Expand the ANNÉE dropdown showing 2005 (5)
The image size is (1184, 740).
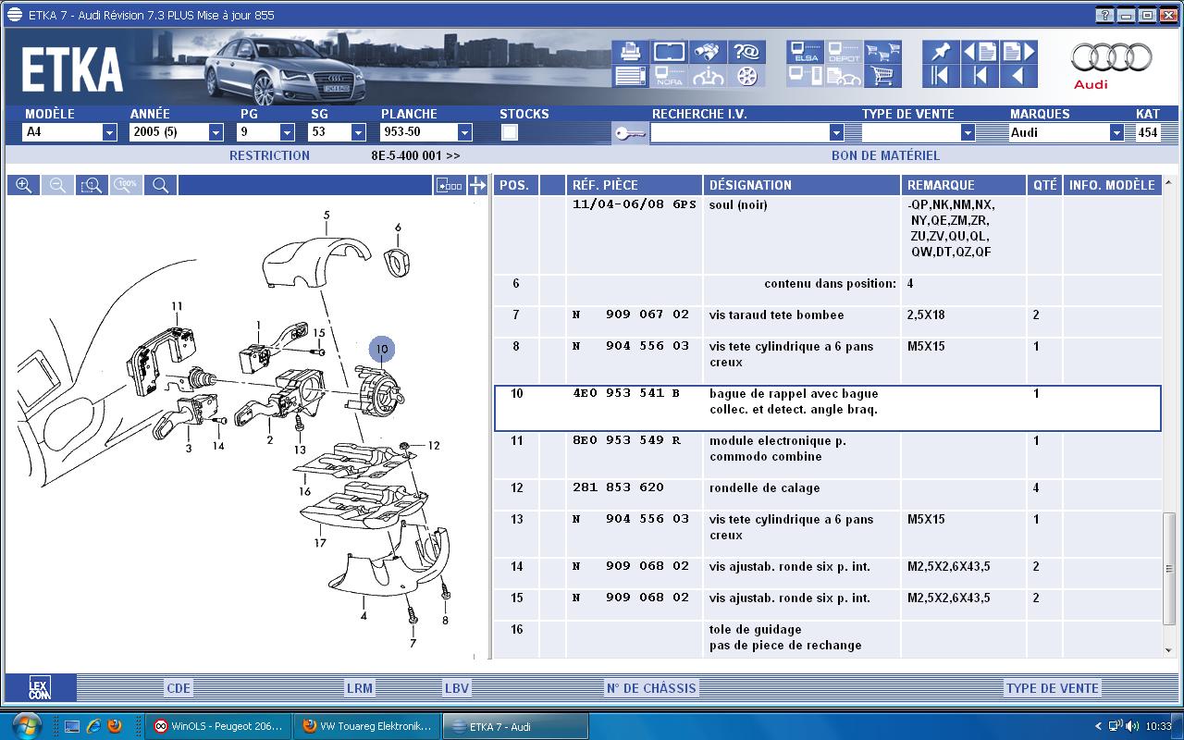tap(215, 132)
